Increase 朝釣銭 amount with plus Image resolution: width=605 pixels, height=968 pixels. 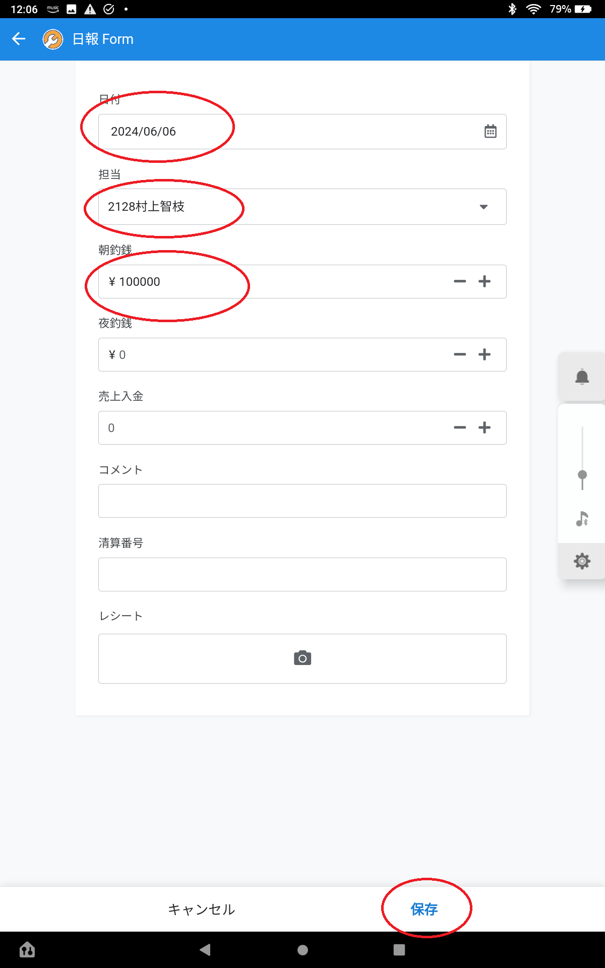[x=485, y=281]
